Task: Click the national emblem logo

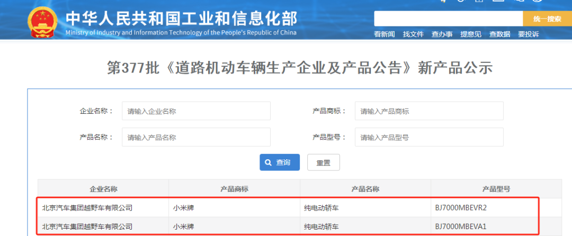Action: click(43, 22)
